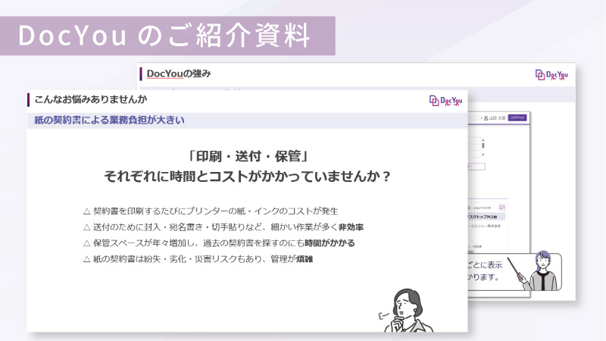Click the ごとに表示 speech bubble text
The height and width of the screenshot is (341, 606).
point(485,264)
